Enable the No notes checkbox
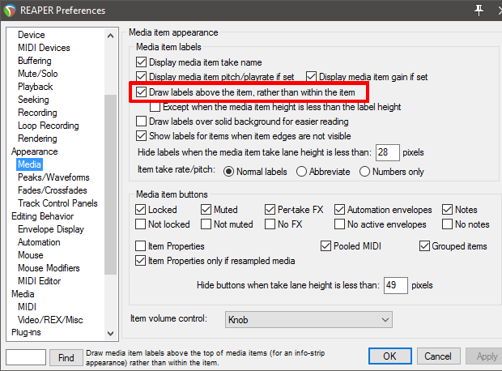 447,224
